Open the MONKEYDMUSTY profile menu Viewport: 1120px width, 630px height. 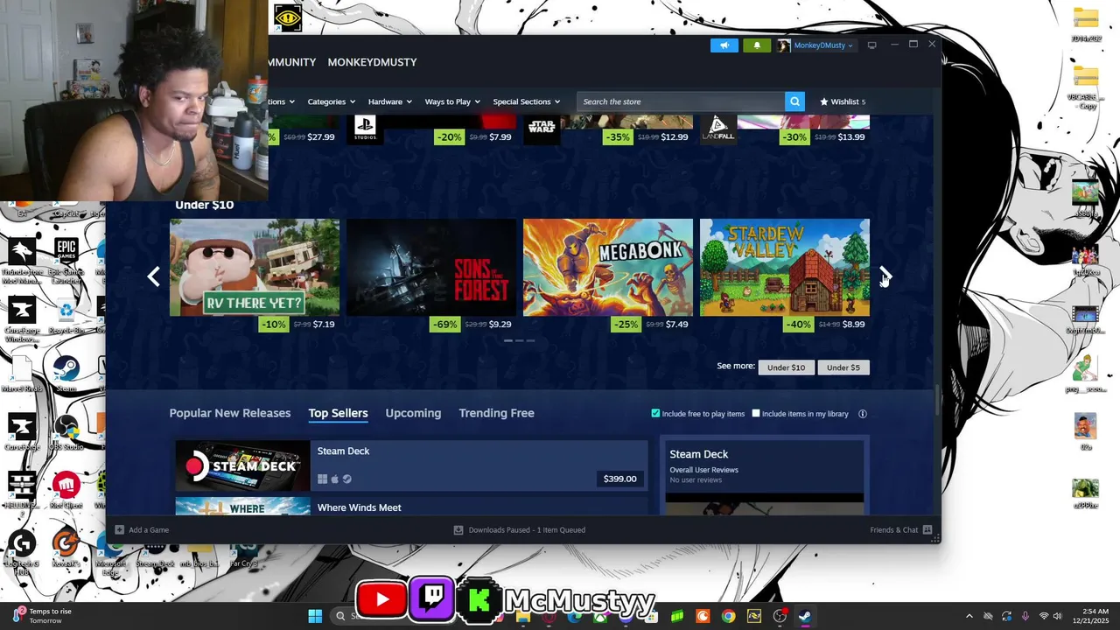tap(372, 62)
